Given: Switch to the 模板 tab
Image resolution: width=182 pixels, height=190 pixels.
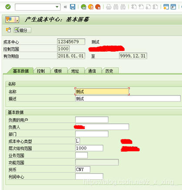Looking at the screenshot, I should tap(58, 71).
